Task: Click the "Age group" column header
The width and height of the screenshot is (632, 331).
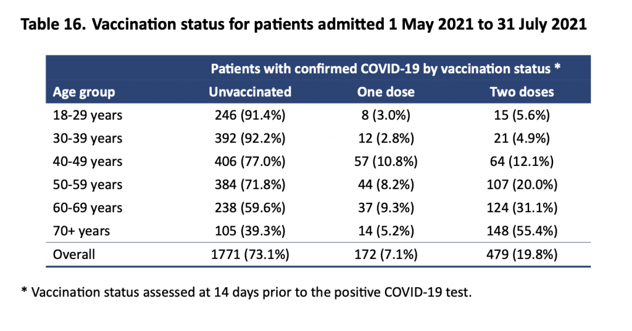Action: [84, 92]
